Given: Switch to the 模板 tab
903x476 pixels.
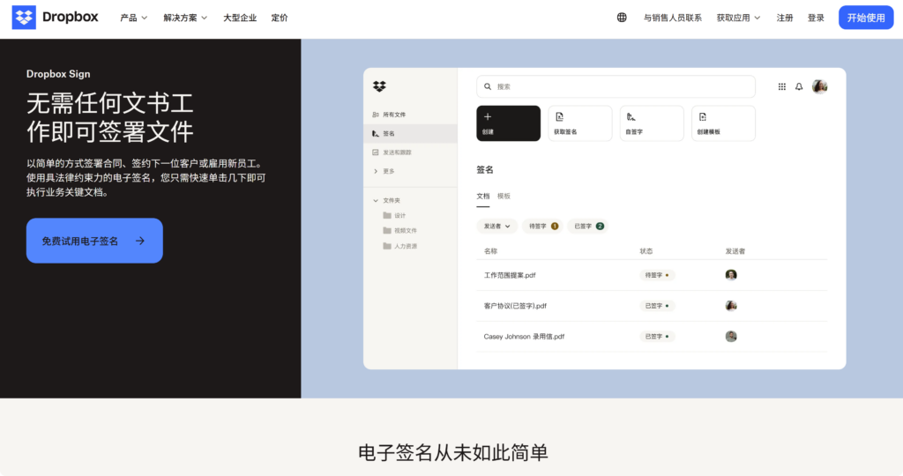Looking at the screenshot, I should [x=504, y=197].
